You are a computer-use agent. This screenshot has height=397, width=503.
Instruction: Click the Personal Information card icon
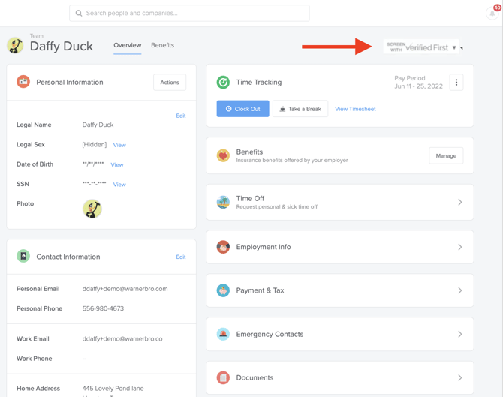tap(23, 82)
